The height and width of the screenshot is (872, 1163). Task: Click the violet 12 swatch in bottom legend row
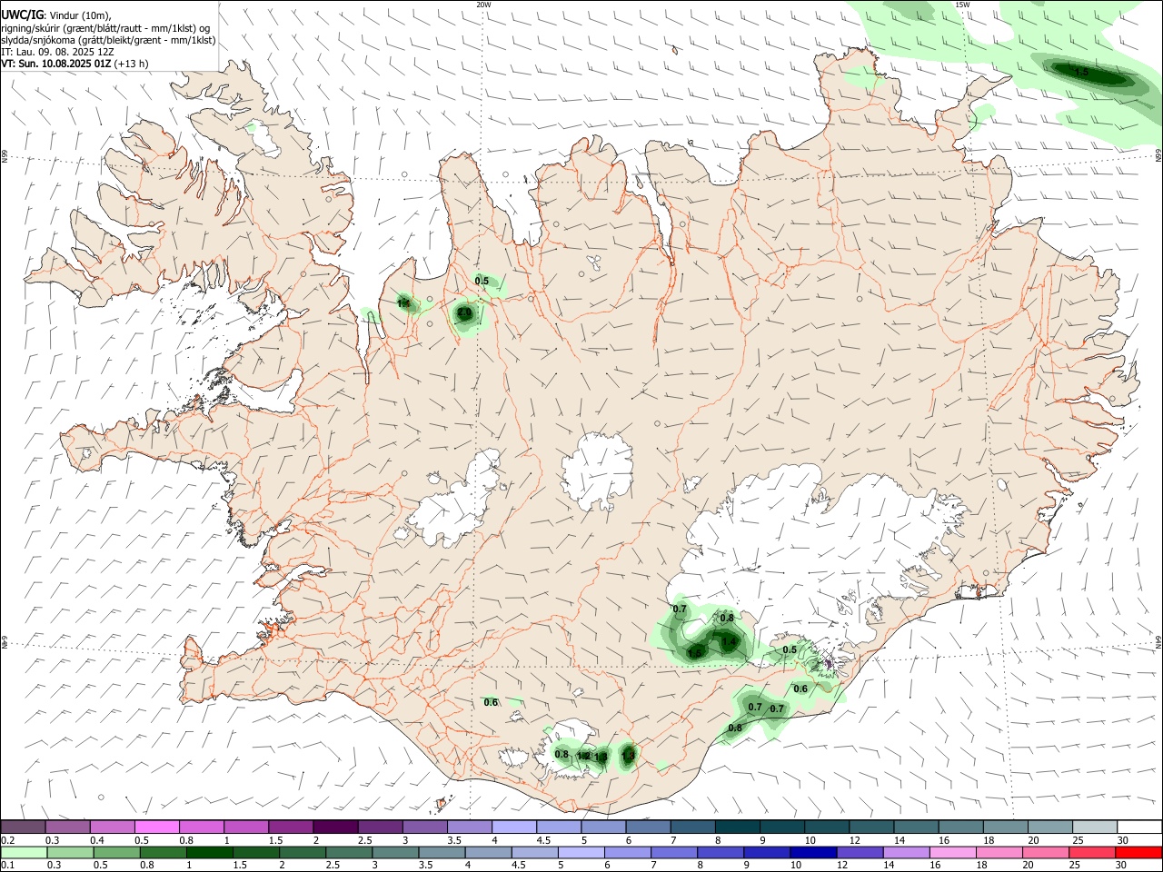click(x=859, y=853)
